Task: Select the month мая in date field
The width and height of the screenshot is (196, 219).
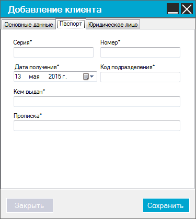Action: [x=34, y=76]
